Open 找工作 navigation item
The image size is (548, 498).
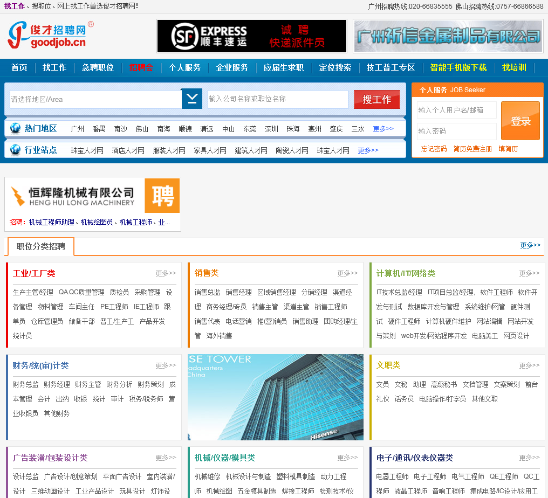[x=54, y=67]
